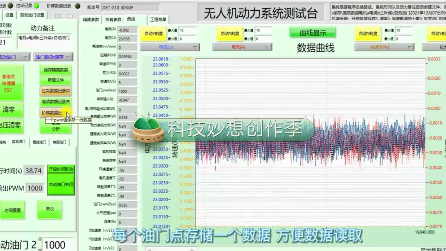This screenshot has height=251, width=446.
Task: Toggle the 开启时间联动 button
Action: click(x=61, y=169)
